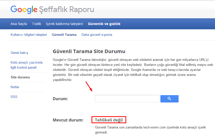Open the Trafik menu item
This screenshot has width=215, height=139.
(x=36, y=24)
